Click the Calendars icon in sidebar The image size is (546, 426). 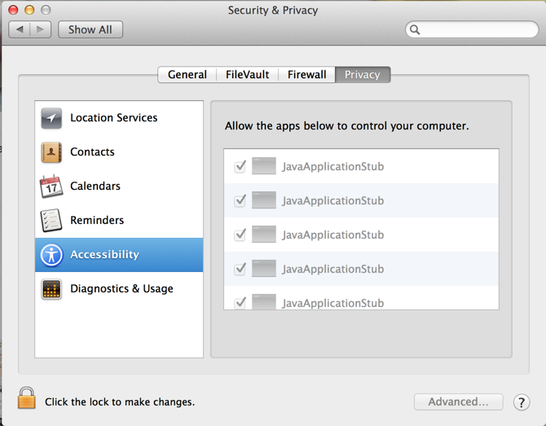click(x=51, y=187)
